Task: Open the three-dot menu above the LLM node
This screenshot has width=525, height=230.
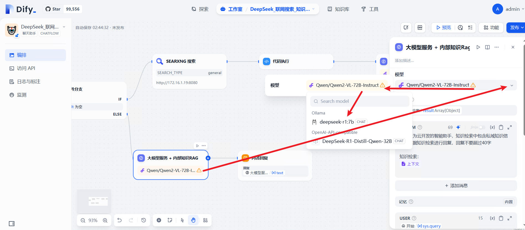Action: 204,146
